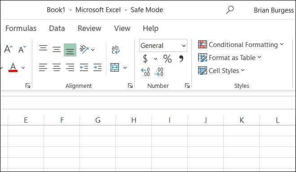Click the Increase Decimal icon
This screenshot has height=172, width=296.
click(x=146, y=72)
